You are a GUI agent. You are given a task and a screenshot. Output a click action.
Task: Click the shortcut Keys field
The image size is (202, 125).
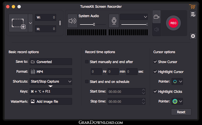pyautogui.click(x=51, y=92)
